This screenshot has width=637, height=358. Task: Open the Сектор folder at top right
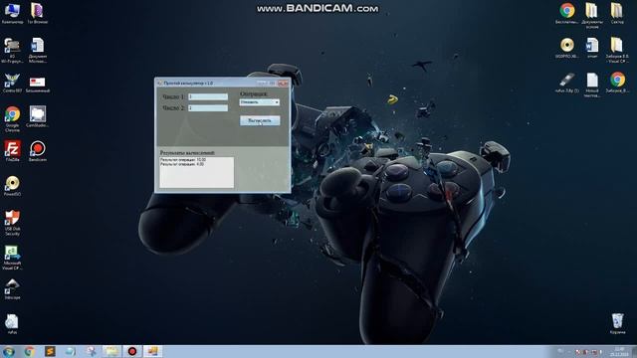coord(617,13)
